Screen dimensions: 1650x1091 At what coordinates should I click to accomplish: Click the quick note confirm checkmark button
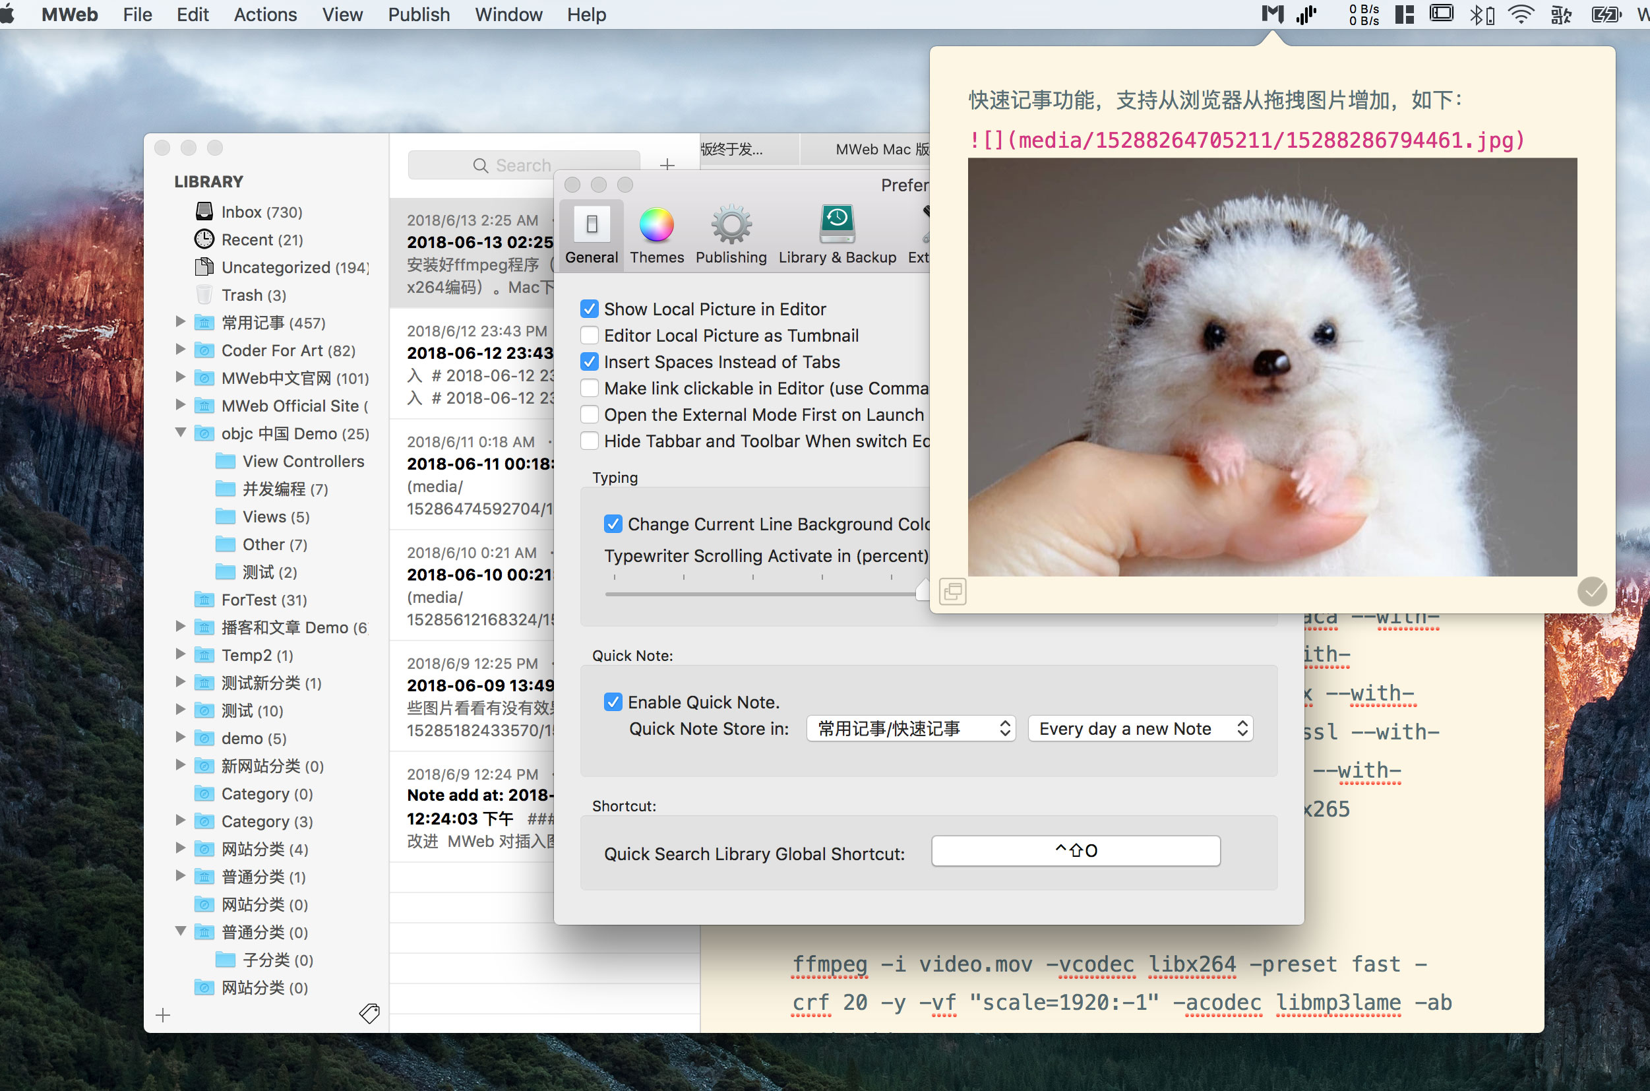tap(1591, 592)
